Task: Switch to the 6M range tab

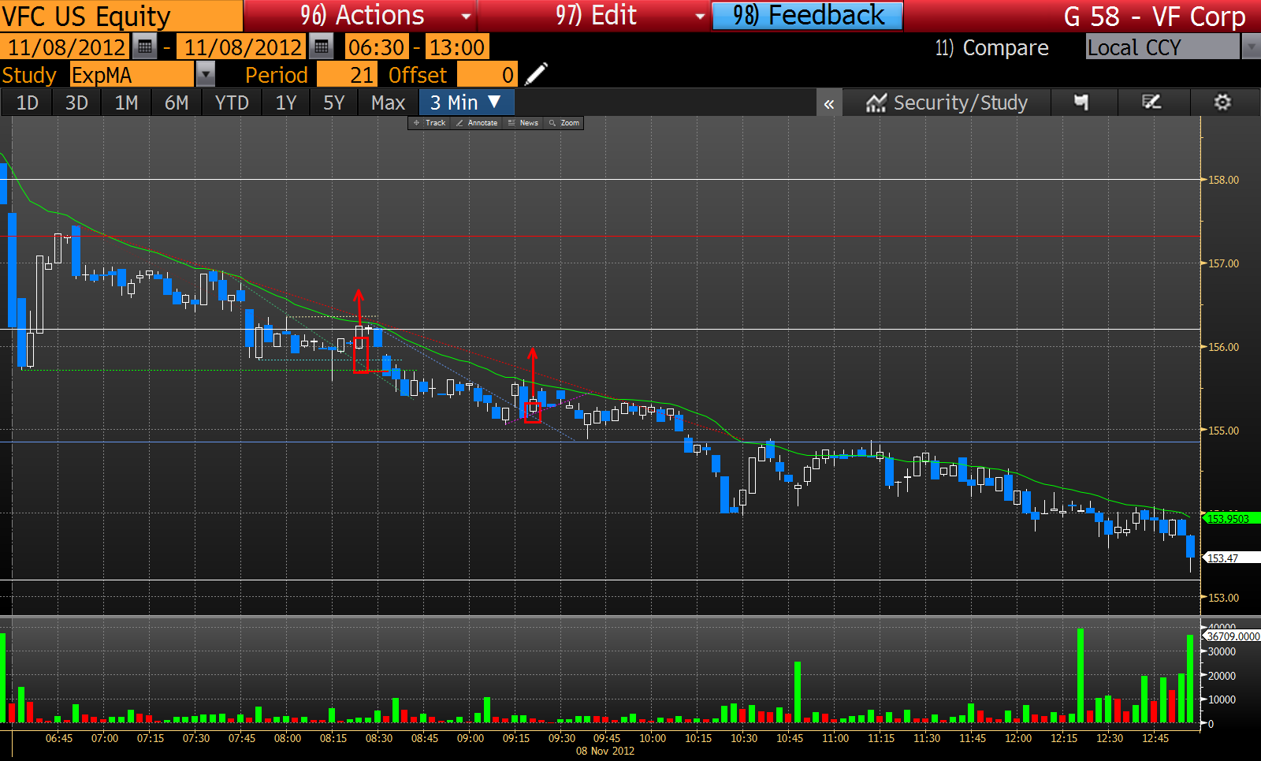Action: (x=177, y=103)
